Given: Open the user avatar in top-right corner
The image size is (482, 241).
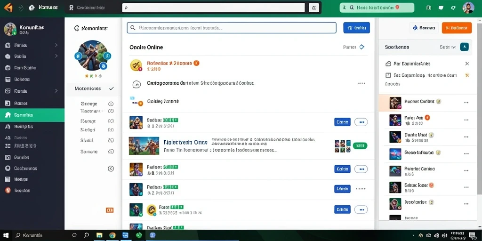Looking at the screenshot, I should [468, 8].
